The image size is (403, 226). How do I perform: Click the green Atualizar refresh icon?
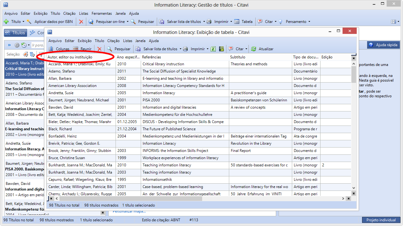[253, 49]
